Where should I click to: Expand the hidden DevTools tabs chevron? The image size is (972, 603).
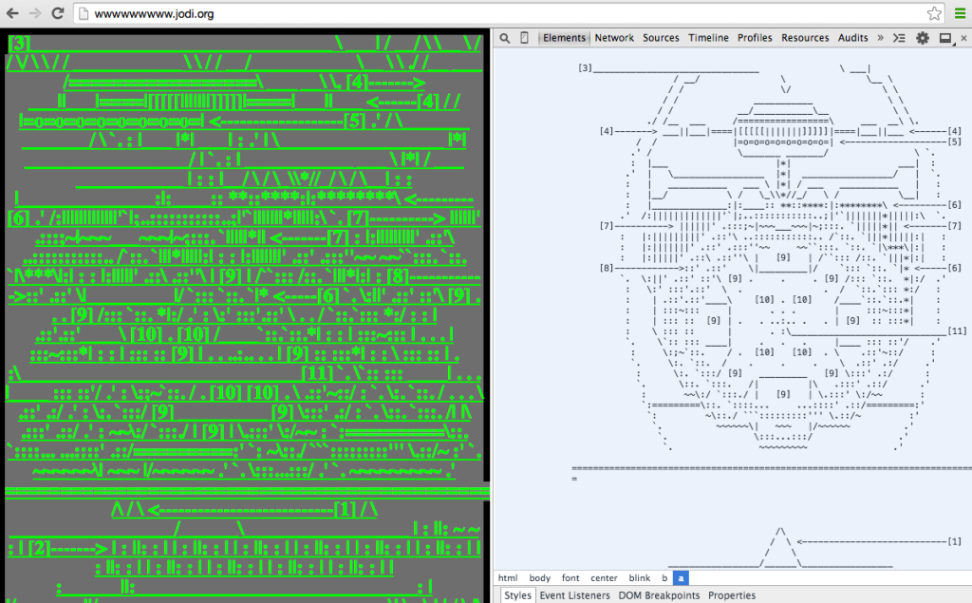pyautogui.click(x=880, y=38)
